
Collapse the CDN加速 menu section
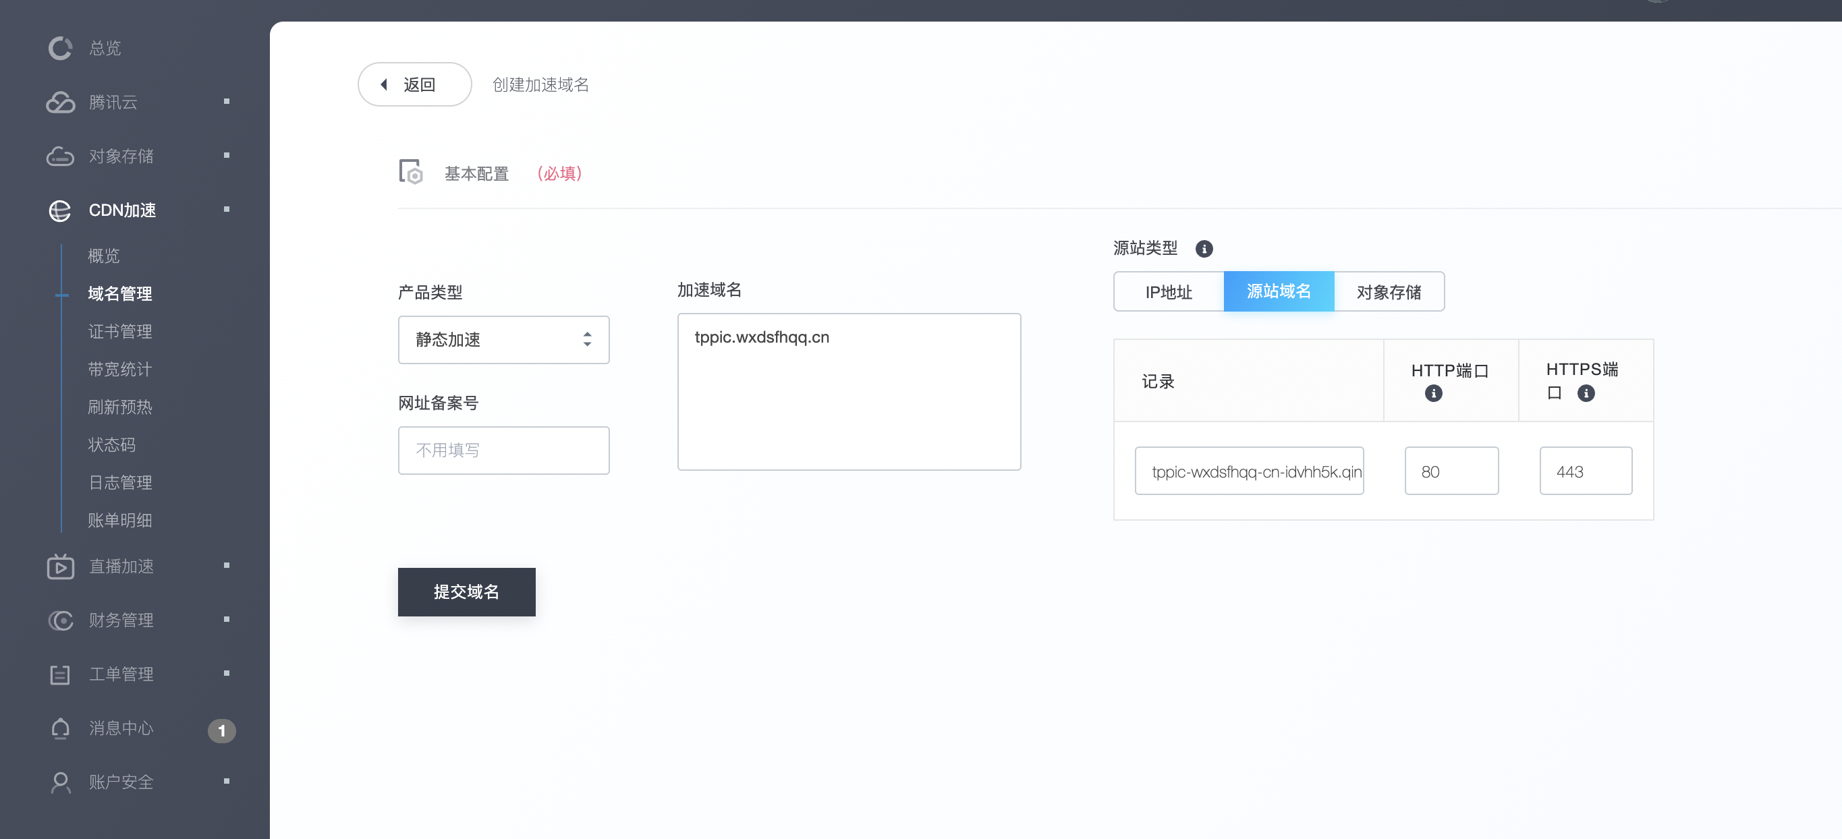pos(227,209)
